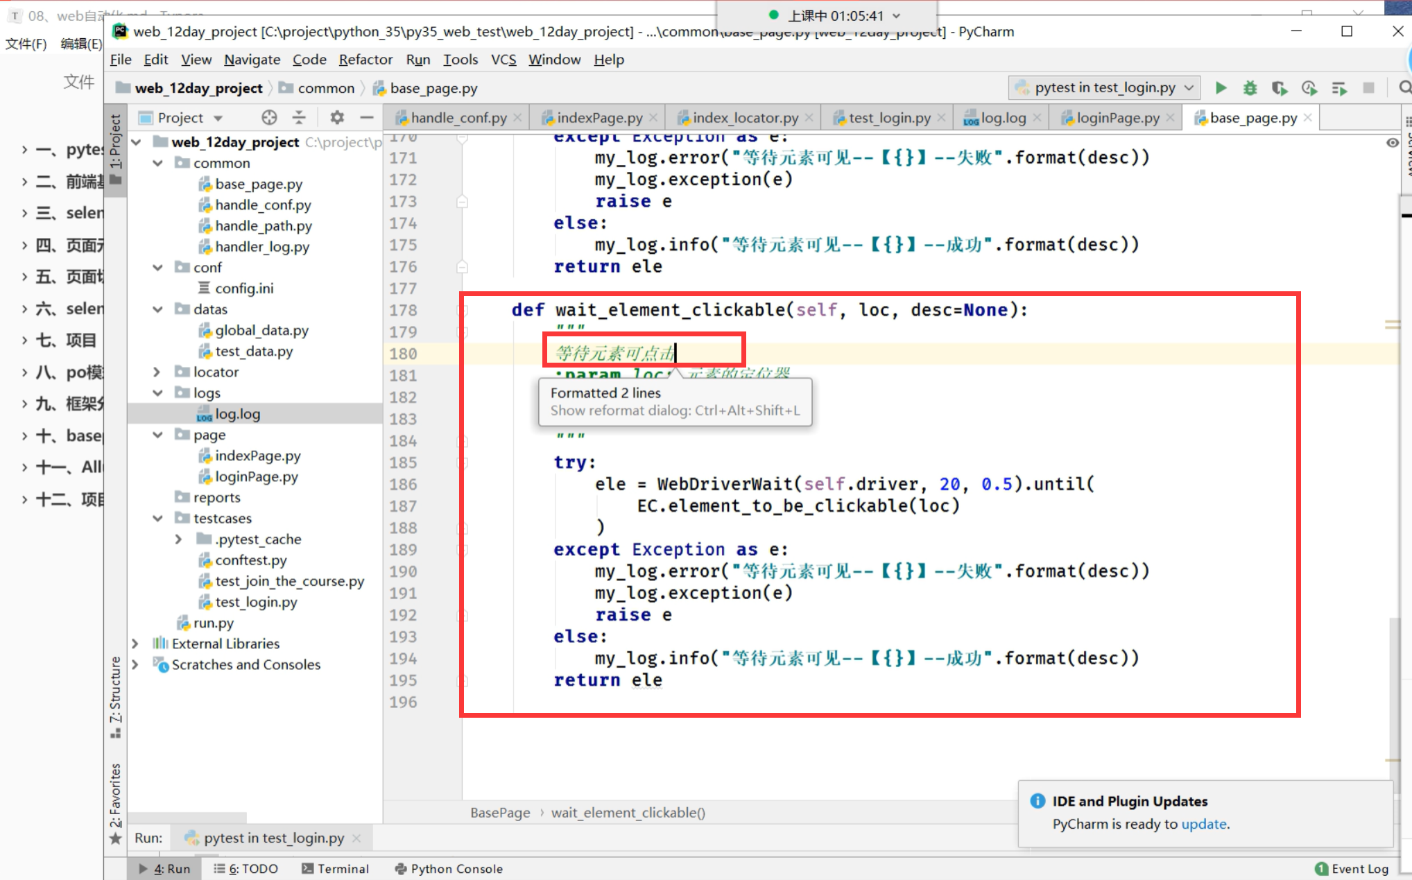Screen dimensions: 1412x880
Task: Open the Refactor menu
Action: 365,60
